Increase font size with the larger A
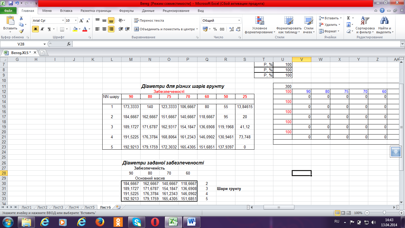405x228 pixels. coord(82,20)
